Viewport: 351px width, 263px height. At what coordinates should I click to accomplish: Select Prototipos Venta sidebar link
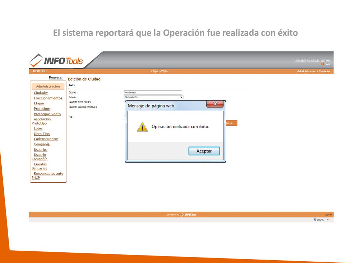(x=47, y=114)
